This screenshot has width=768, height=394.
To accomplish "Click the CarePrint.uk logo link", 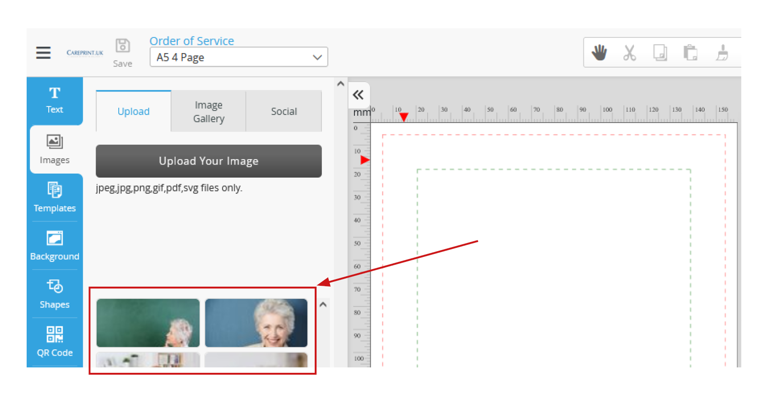I will (x=85, y=53).
